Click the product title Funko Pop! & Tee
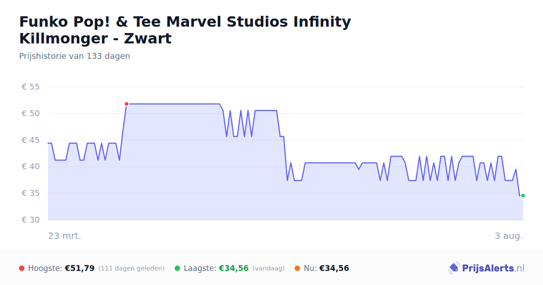The image size is (543, 285). pyautogui.click(x=185, y=30)
